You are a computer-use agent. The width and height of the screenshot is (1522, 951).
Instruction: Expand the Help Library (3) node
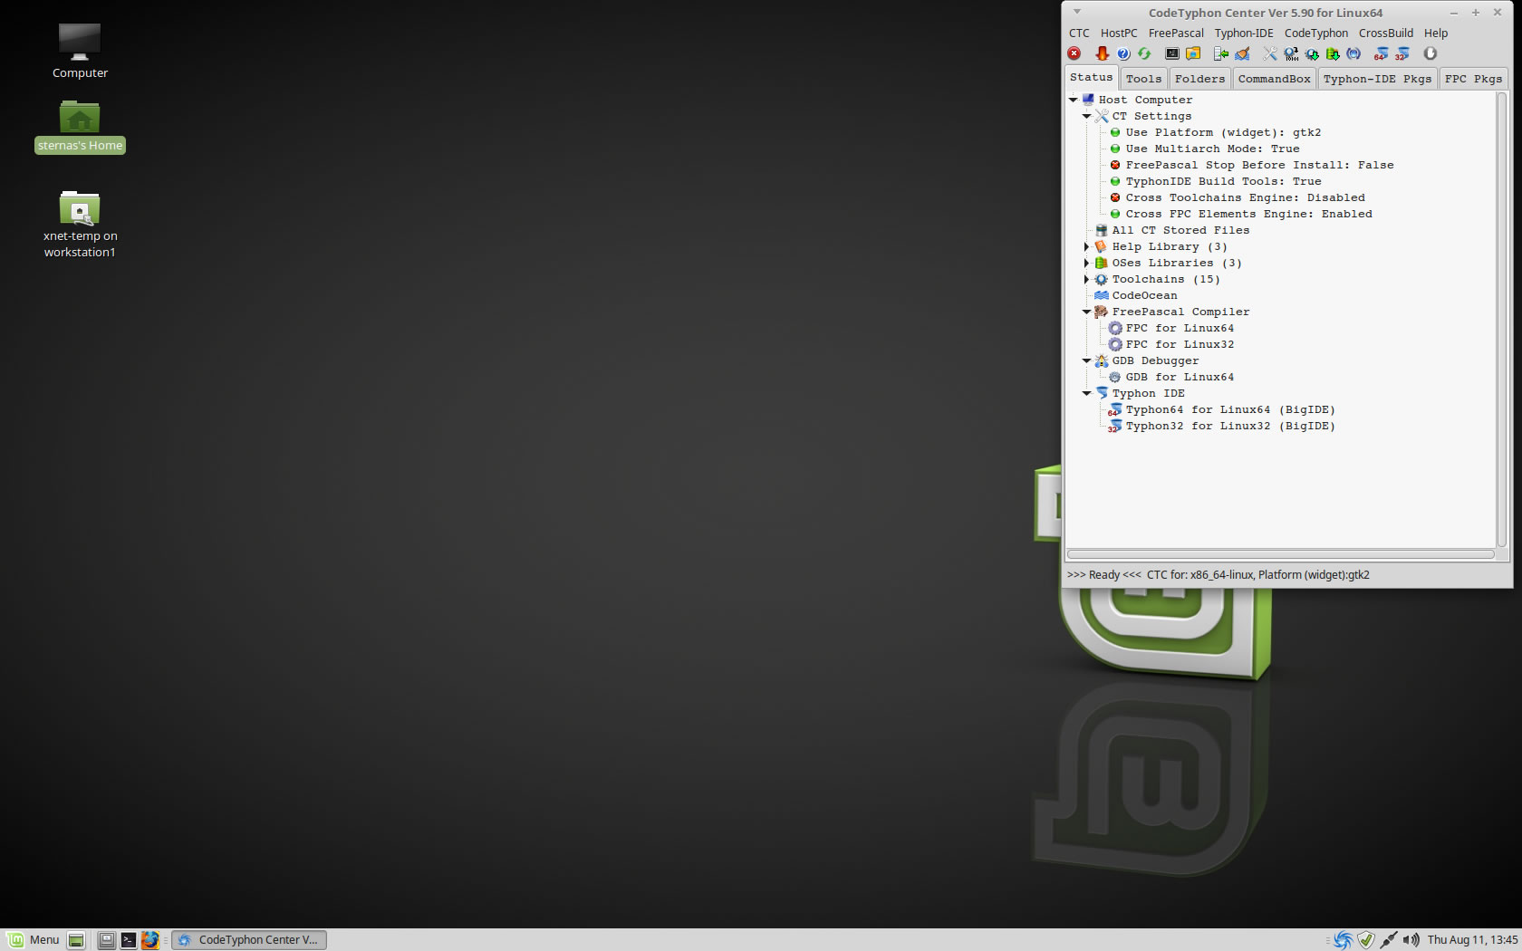pos(1086,246)
